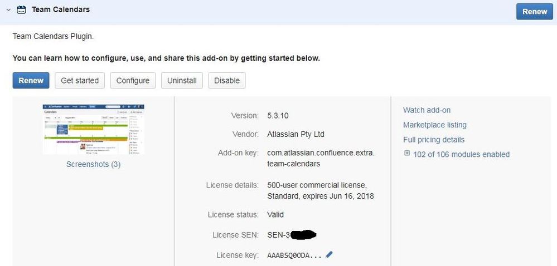The height and width of the screenshot is (266, 557).
Task: Open the Get started guide
Action: pos(80,81)
